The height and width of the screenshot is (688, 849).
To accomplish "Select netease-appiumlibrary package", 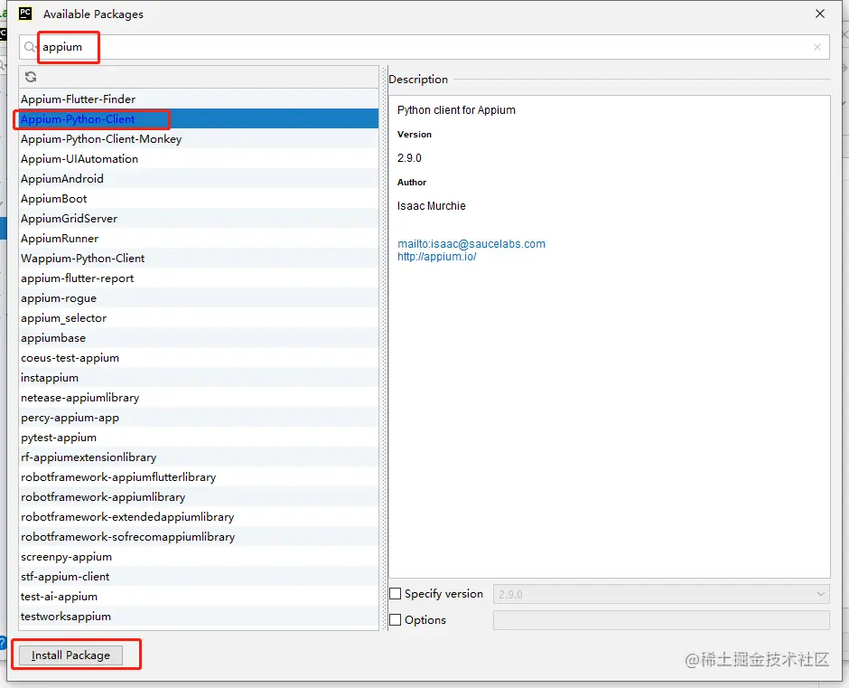I will pyautogui.click(x=199, y=398).
